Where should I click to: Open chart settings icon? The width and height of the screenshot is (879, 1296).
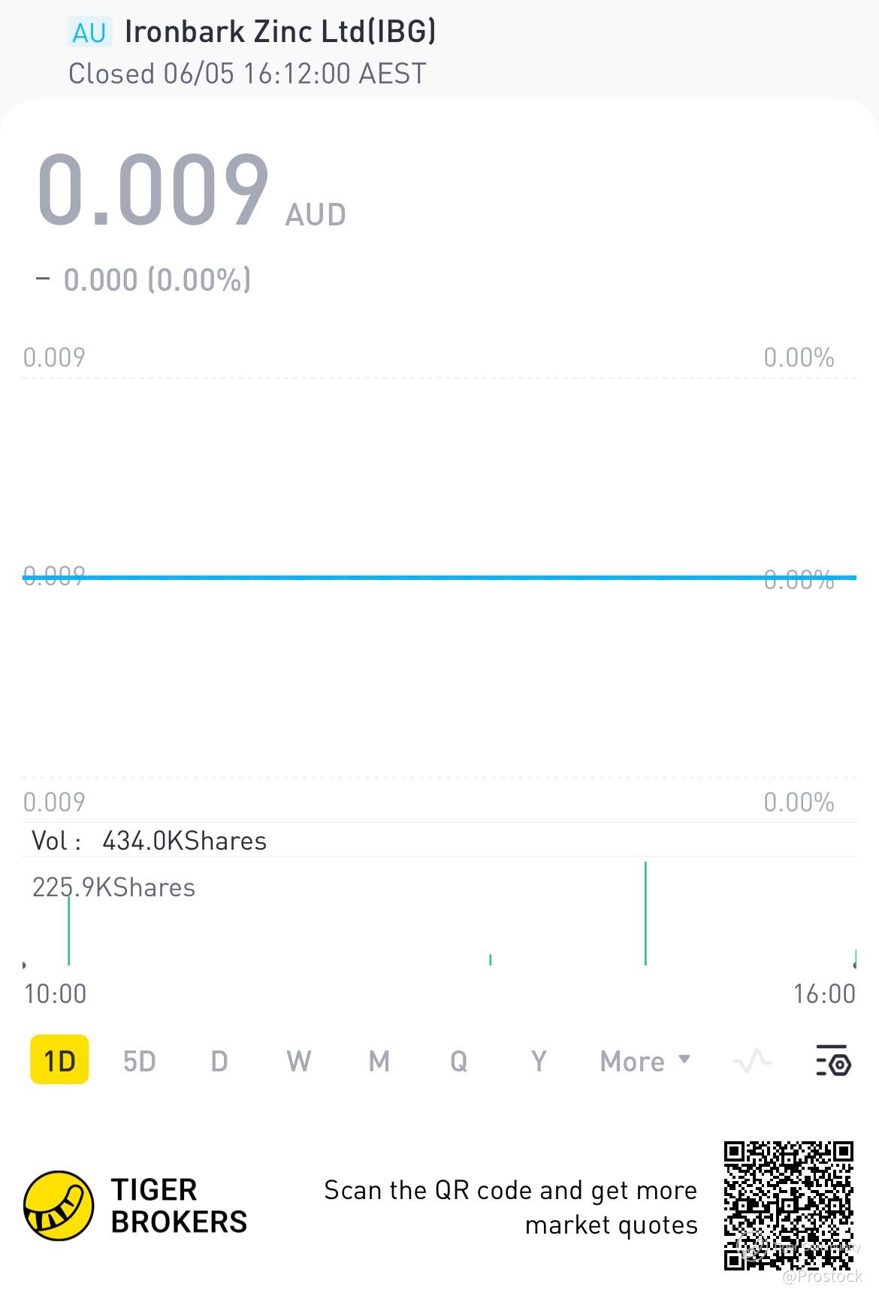click(833, 1060)
